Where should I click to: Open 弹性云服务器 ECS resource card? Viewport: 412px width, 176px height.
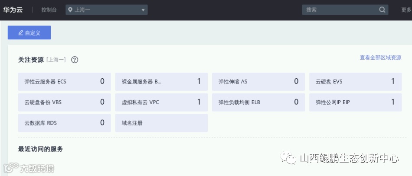(x=64, y=81)
